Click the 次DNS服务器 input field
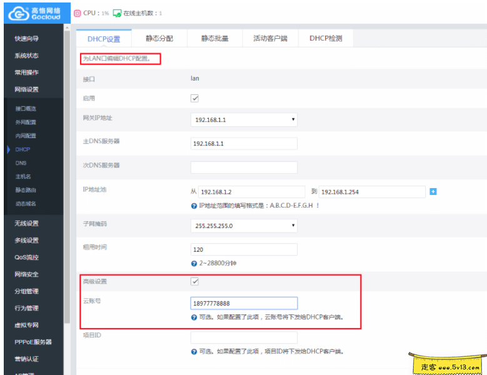The width and height of the screenshot is (487, 375). [244, 167]
